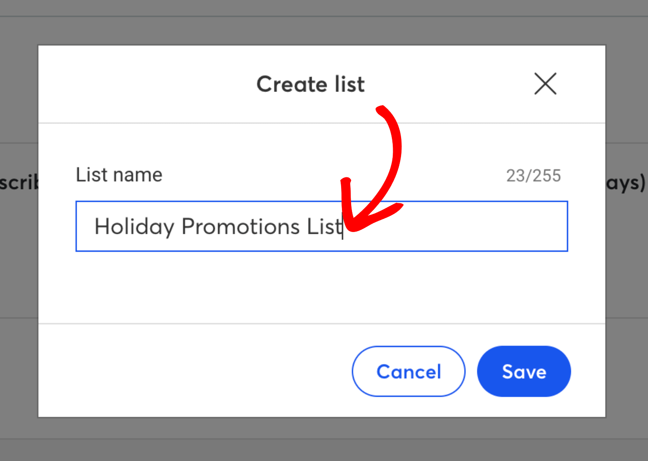This screenshot has width=648, height=461.
Task: Cancel list creation
Action: (x=409, y=371)
